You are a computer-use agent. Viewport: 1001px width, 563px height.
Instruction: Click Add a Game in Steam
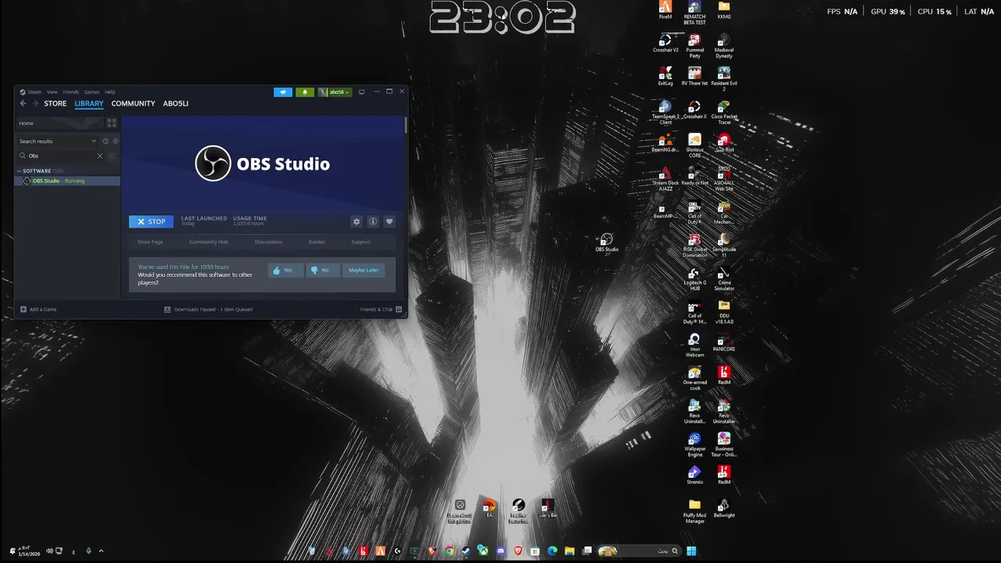pos(38,310)
